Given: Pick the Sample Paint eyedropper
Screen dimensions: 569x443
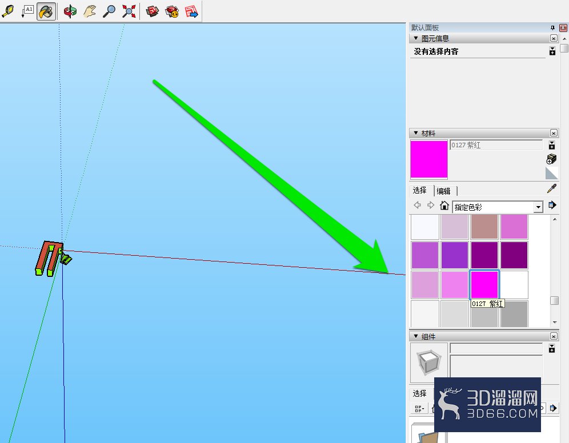Looking at the screenshot, I should pos(552,189).
